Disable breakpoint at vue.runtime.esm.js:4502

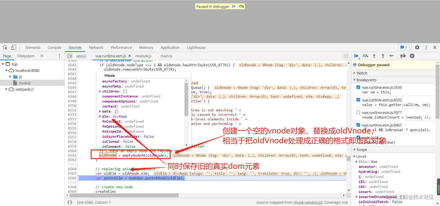(358, 100)
